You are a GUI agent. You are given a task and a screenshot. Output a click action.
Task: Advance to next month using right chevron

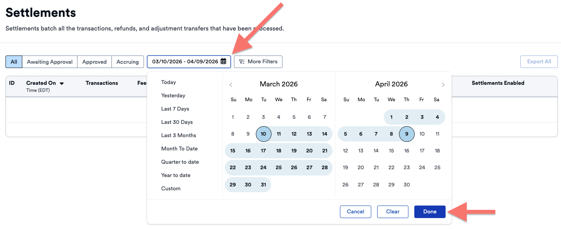tap(443, 85)
